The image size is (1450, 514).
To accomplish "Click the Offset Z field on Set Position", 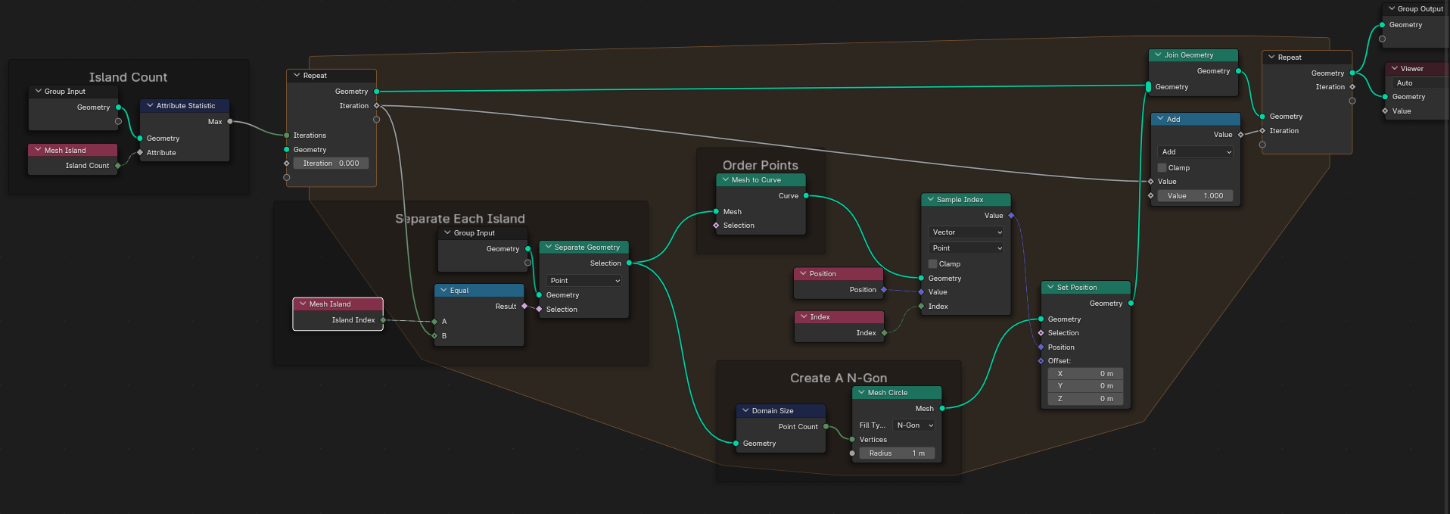I will pyautogui.click(x=1085, y=398).
